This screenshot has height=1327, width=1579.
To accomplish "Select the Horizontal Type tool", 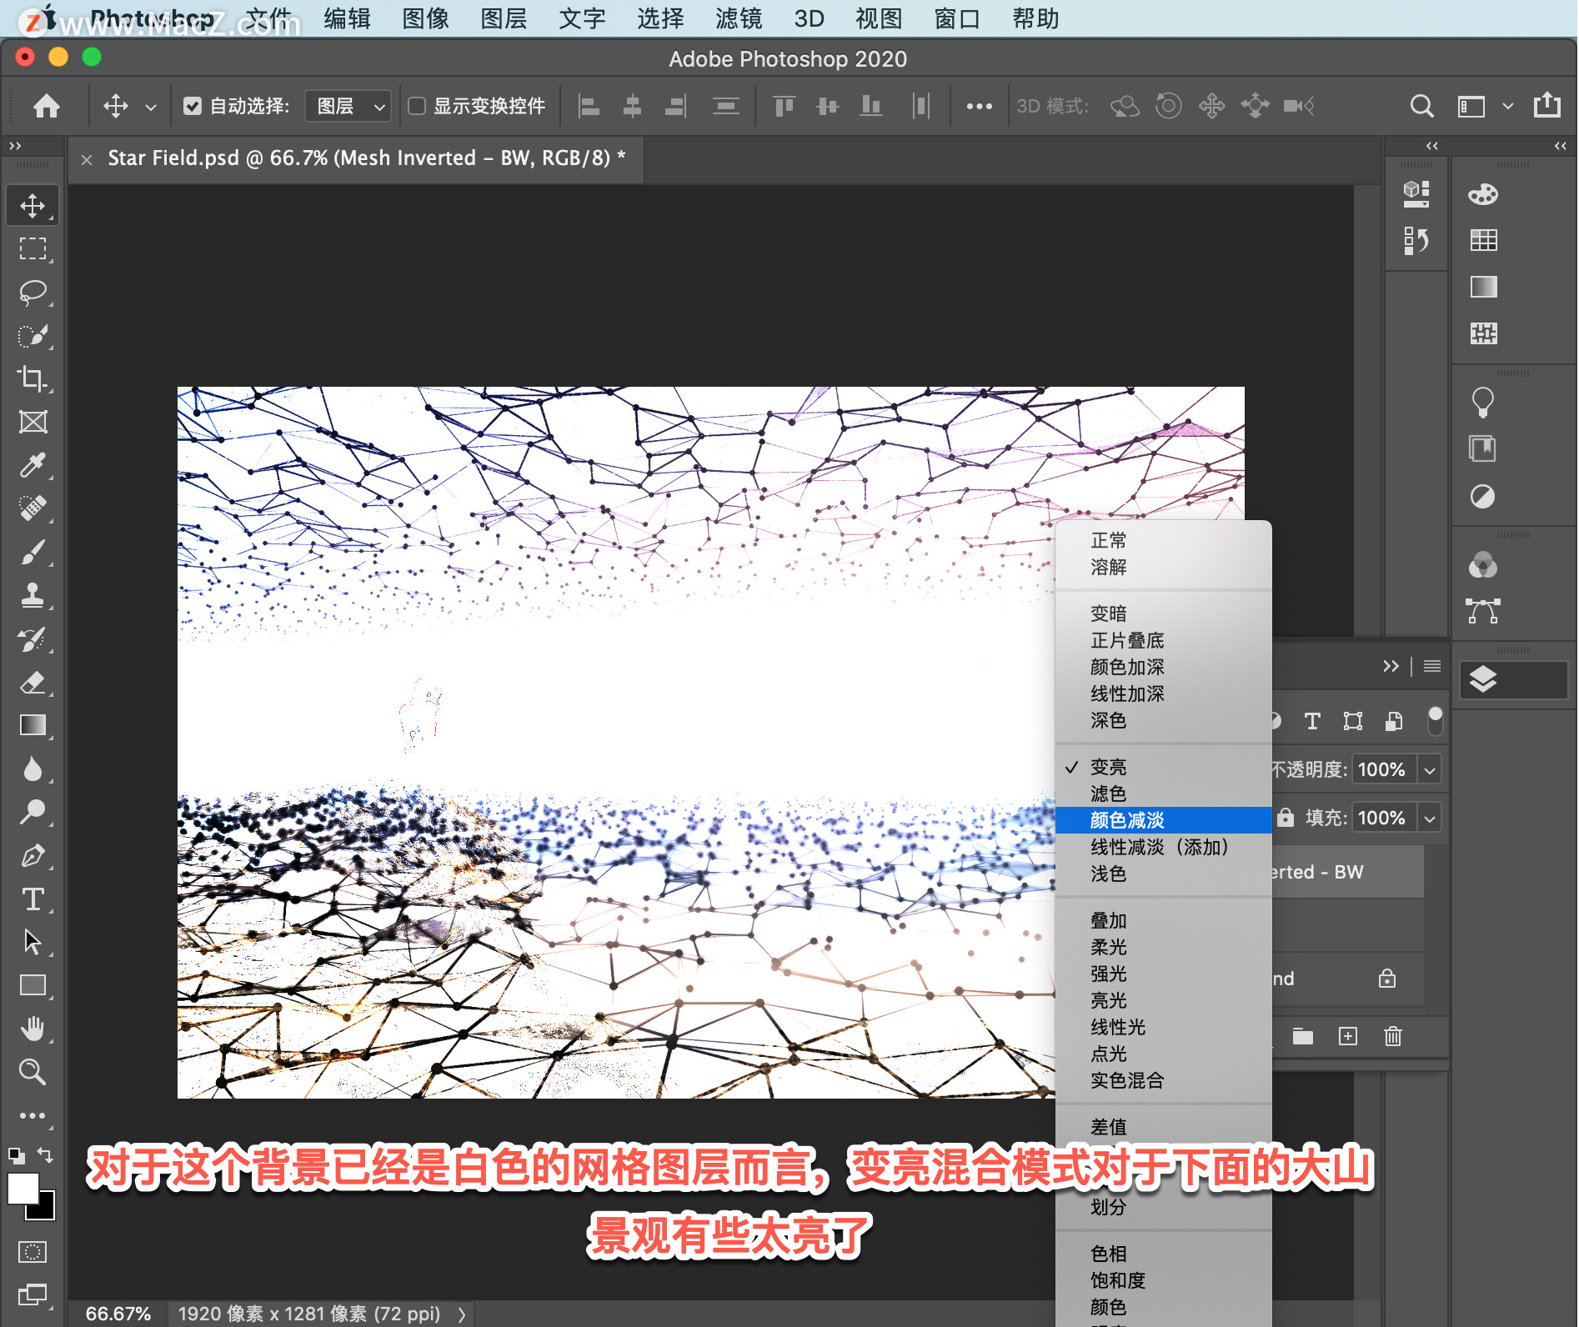I will click(33, 899).
